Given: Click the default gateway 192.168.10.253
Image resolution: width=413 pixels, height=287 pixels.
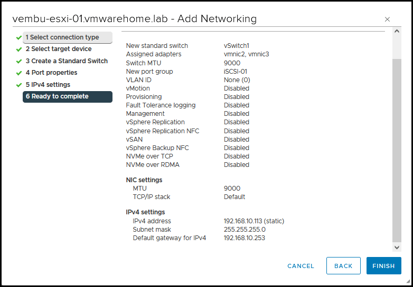Looking at the screenshot, I should pos(245,238).
